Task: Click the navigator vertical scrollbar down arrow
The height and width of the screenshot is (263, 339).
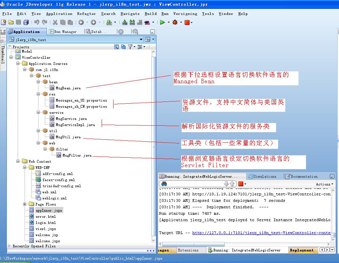Action: (153, 240)
